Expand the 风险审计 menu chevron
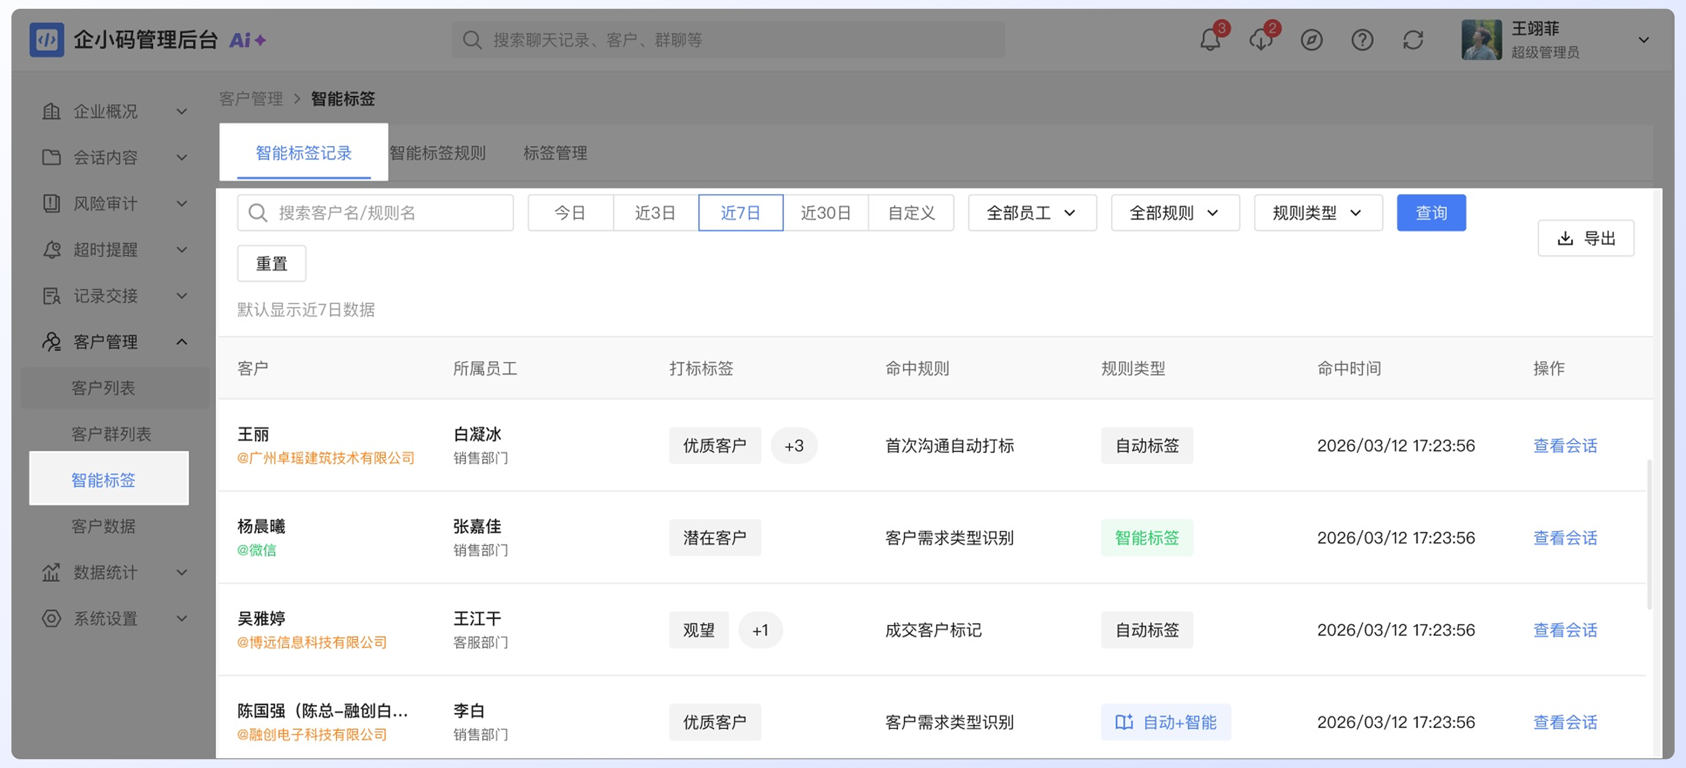 tap(182, 204)
